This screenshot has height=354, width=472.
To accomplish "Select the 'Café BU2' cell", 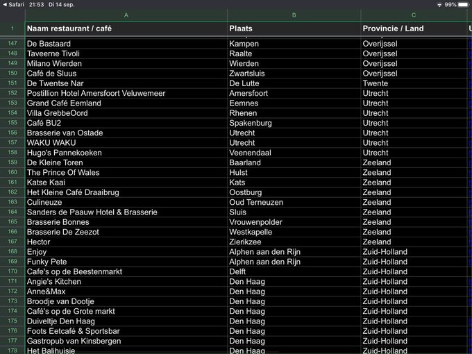I will (x=126, y=123).
